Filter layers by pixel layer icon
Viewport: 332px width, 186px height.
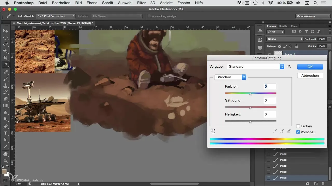pos(294,32)
